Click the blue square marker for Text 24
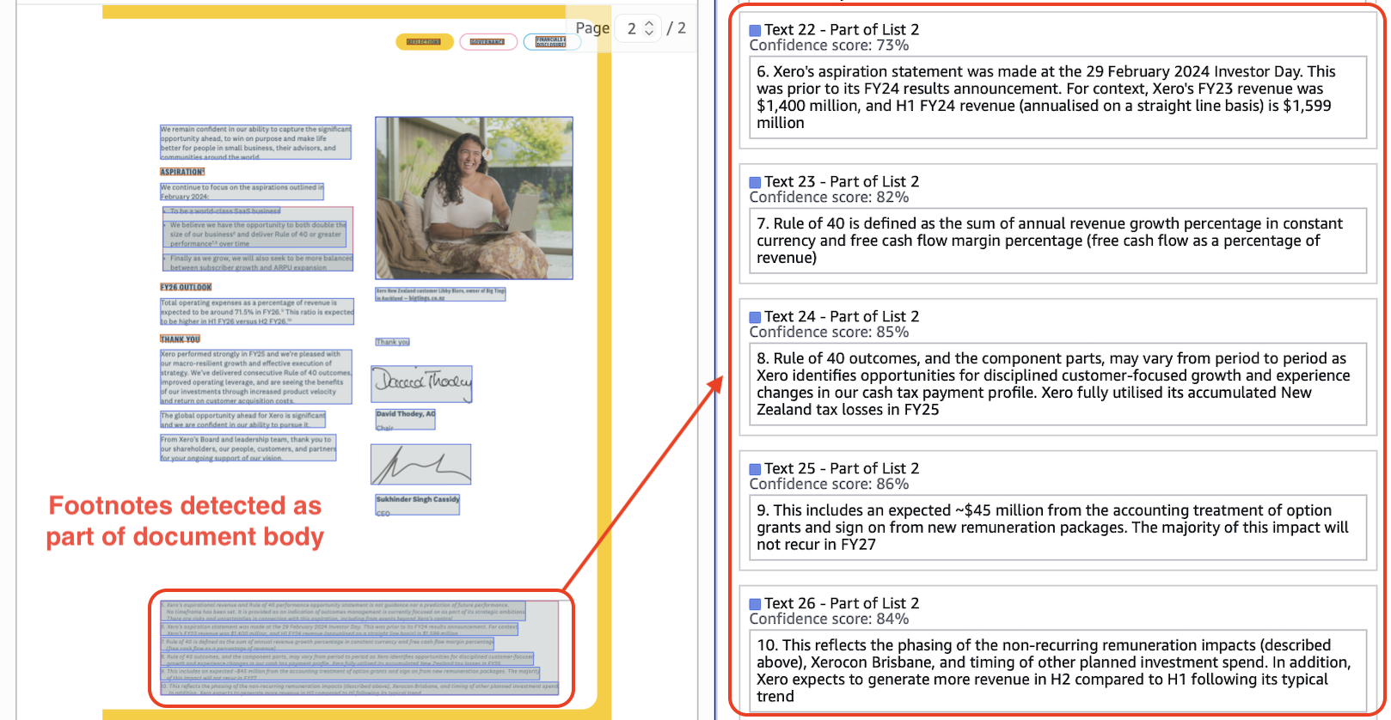The height and width of the screenshot is (720, 1391). tap(755, 317)
